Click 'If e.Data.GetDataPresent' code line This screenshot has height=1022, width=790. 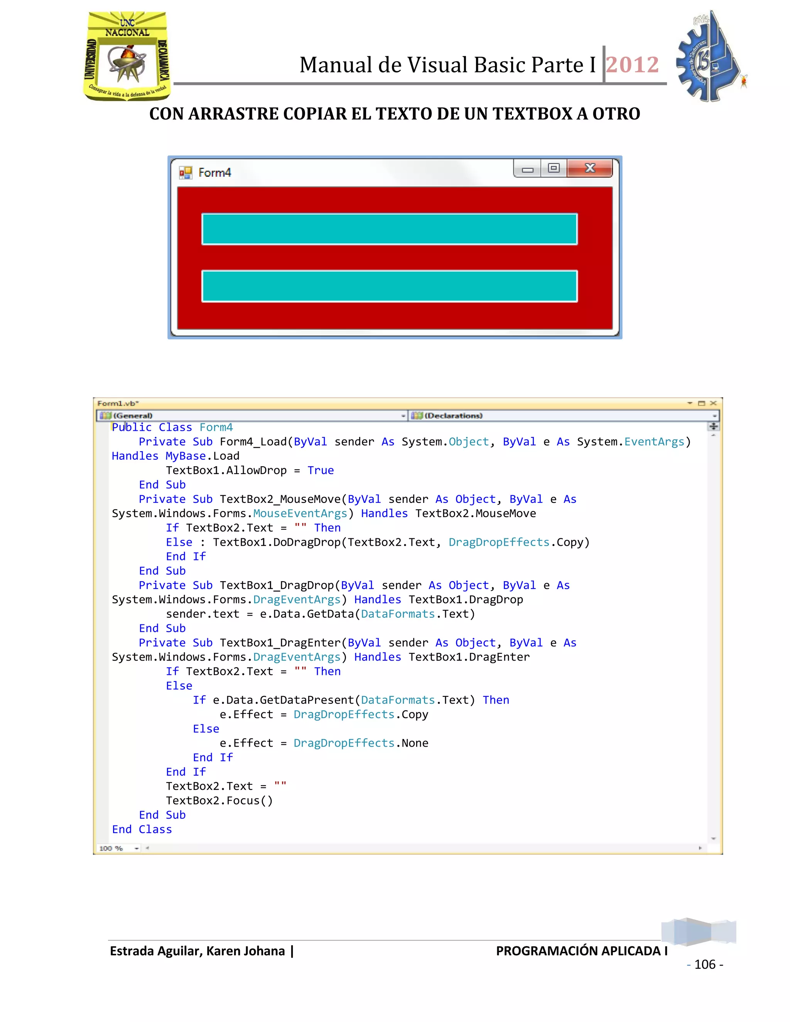(351, 700)
